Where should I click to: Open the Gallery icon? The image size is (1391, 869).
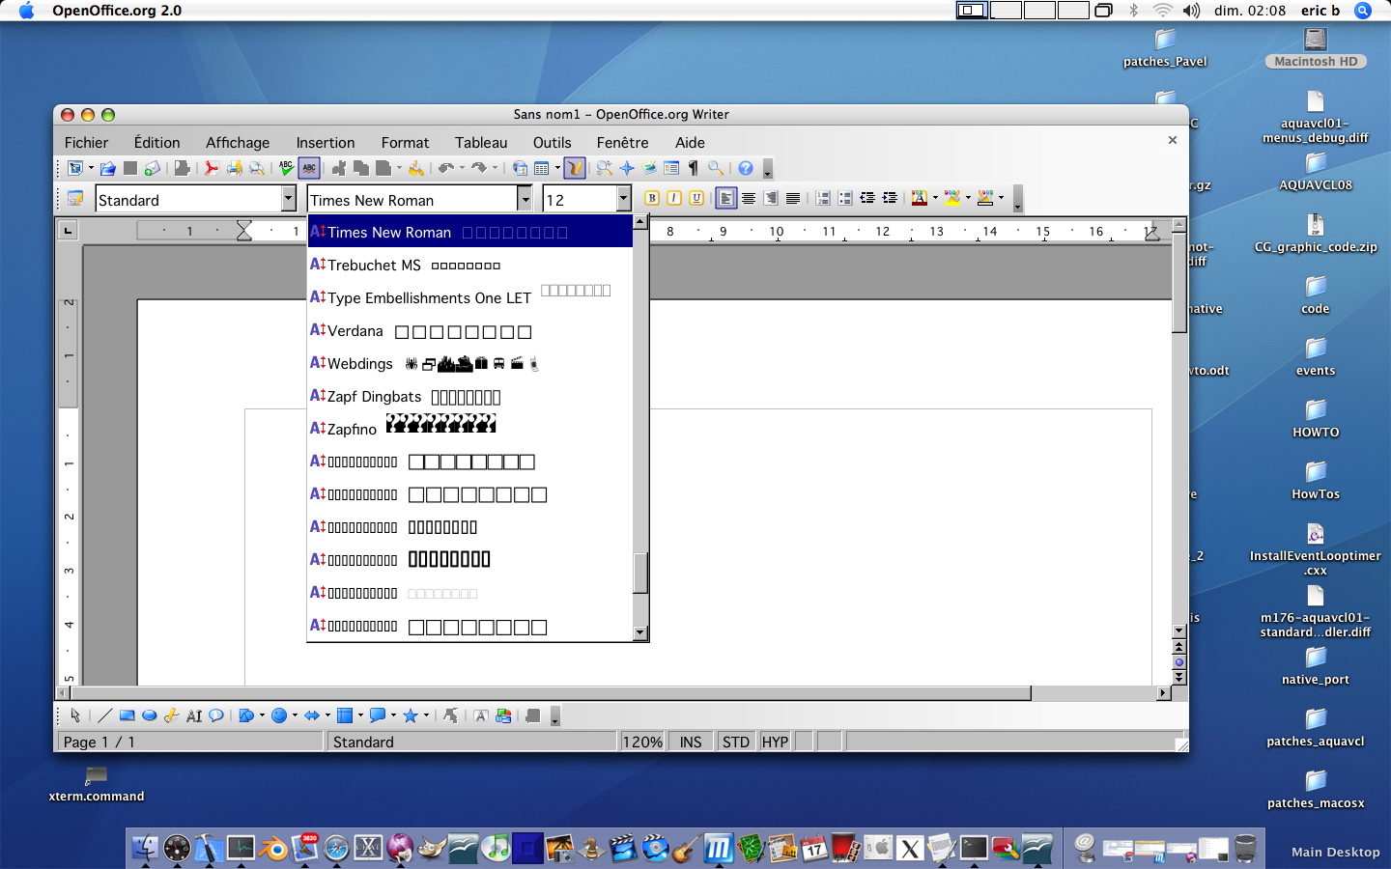tap(649, 168)
